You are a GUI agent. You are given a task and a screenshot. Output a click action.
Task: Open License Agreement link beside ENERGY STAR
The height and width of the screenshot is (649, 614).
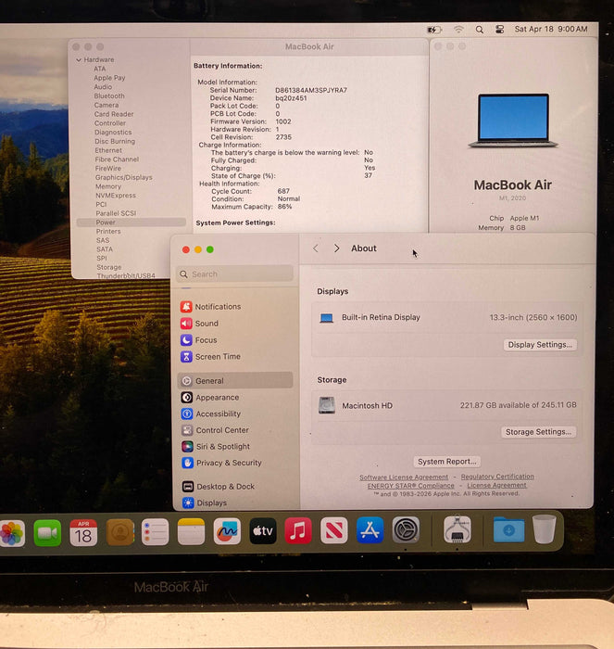[x=496, y=485]
